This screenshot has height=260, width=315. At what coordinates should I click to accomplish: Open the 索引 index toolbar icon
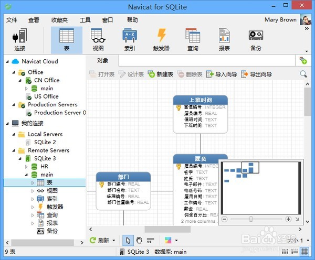click(x=130, y=40)
